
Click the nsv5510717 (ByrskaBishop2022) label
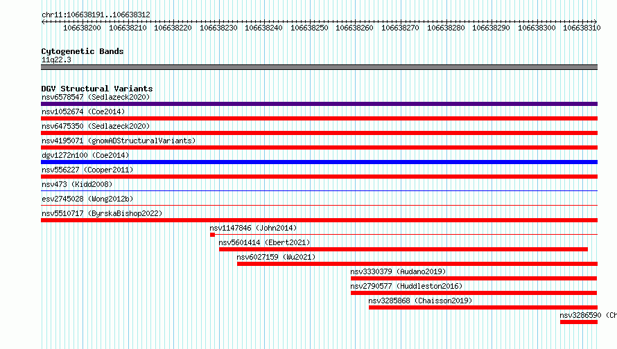tap(102, 213)
